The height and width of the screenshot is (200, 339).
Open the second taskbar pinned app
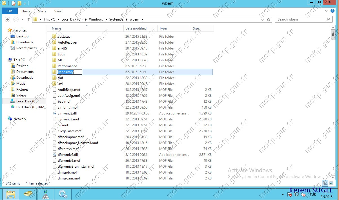coord(28,194)
